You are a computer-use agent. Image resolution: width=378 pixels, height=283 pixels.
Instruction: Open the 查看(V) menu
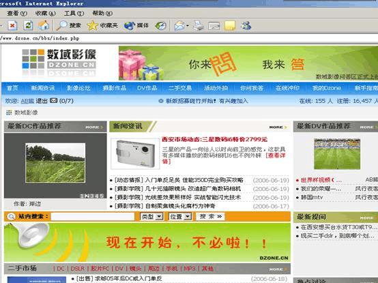(x=17, y=13)
